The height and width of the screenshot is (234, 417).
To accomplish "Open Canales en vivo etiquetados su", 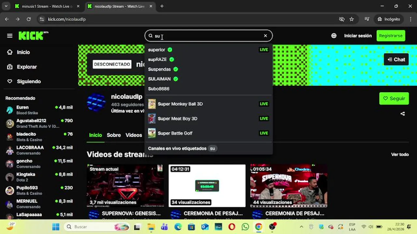I will coord(208,149).
